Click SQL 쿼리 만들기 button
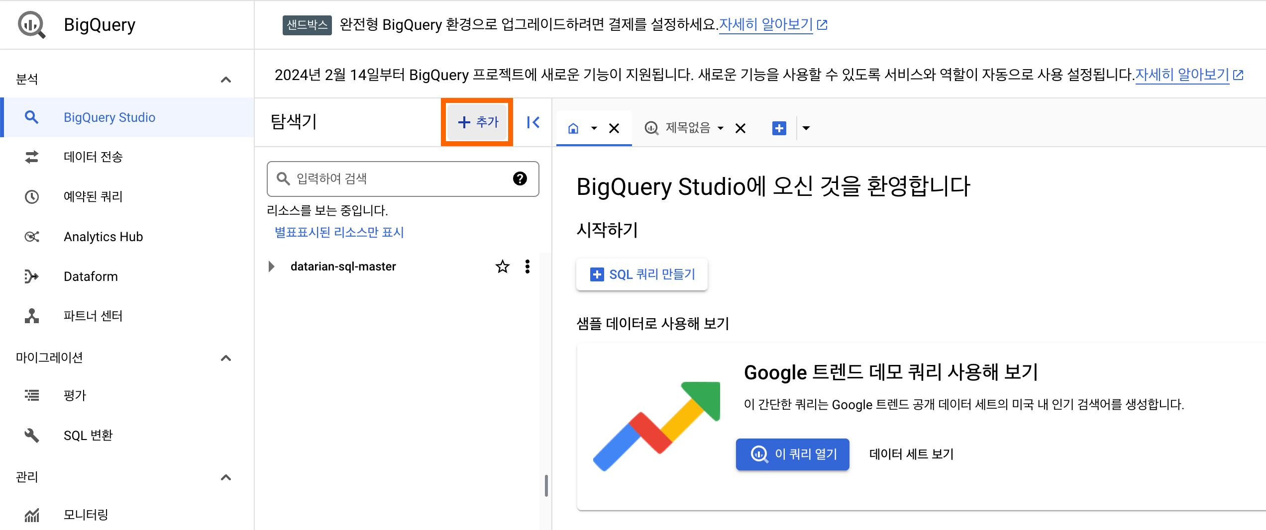 (642, 274)
